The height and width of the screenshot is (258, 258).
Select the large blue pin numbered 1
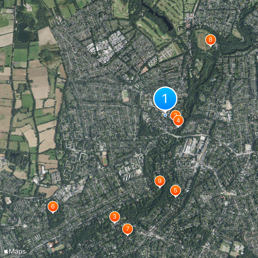[165, 99]
